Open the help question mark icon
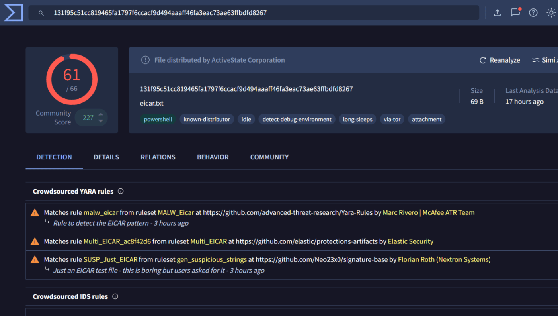Viewport: 558px width, 316px height. point(533,13)
